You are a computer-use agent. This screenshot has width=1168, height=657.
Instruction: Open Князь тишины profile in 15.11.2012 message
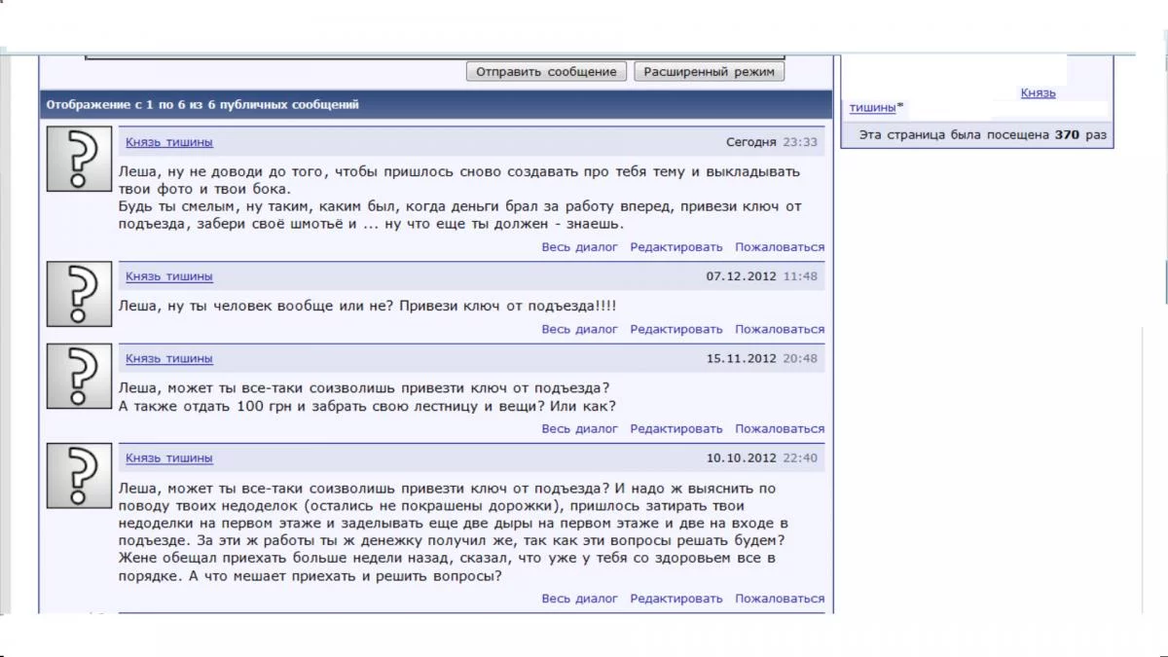pyautogui.click(x=169, y=358)
